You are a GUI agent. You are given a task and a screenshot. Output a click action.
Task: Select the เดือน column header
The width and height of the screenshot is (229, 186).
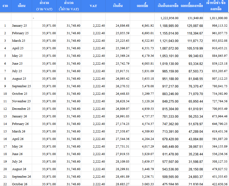click(22, 6)
